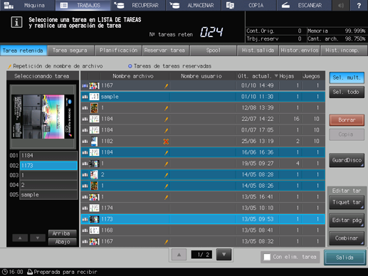Click the Salida output button

point(345,258)
